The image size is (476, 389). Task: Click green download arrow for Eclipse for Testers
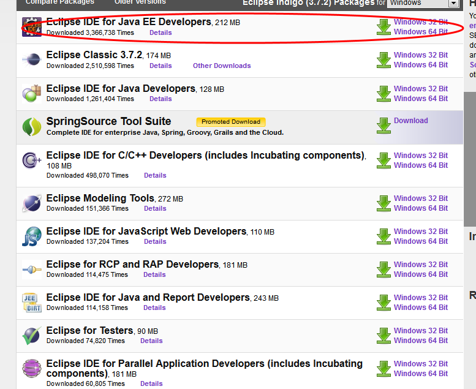point(383,336)
